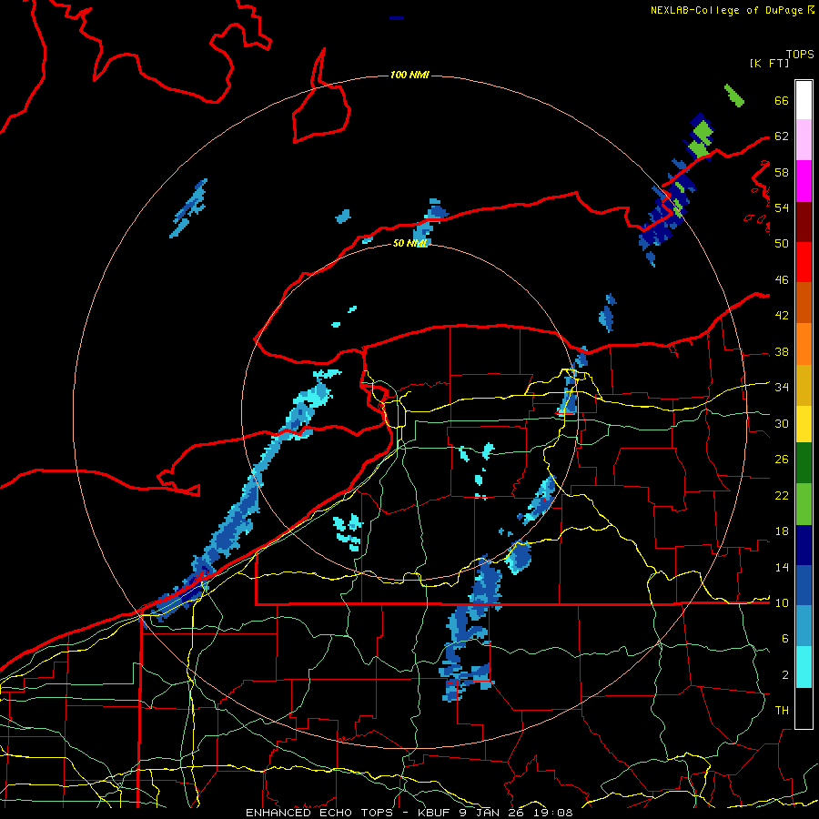
Task: Click the 58 legend value
Action: pyautogui.click(x=782, y=172)
